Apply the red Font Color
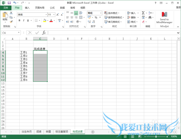The image size is (181, 139). (51, 21)
